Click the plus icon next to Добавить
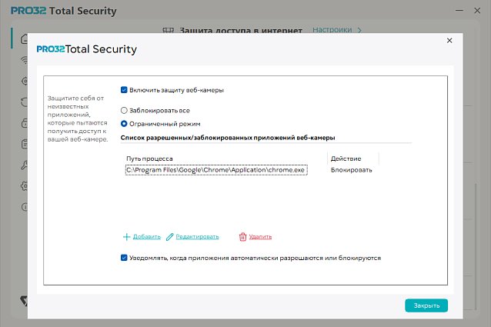 tap(126, 237)
